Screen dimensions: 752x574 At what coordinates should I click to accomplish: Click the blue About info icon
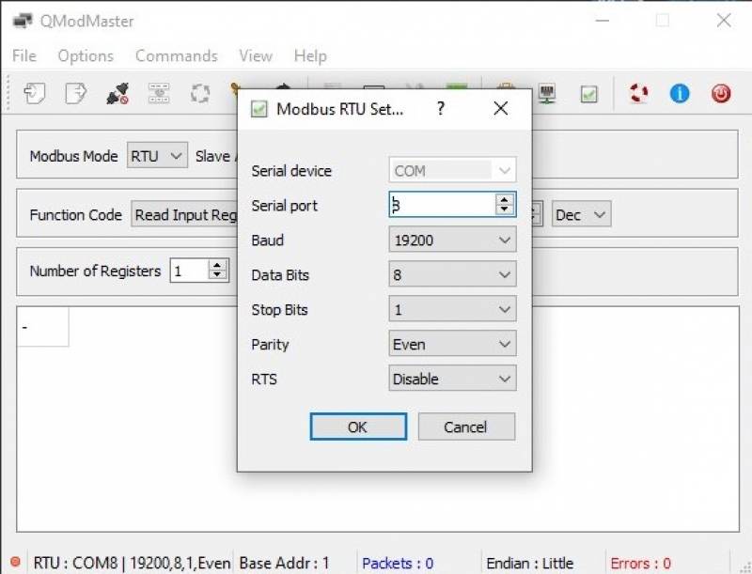pyautogui.click(x=680, y=93)
